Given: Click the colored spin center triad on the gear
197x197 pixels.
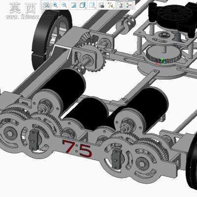Looking at the screenshot, I should pos(161,61).
